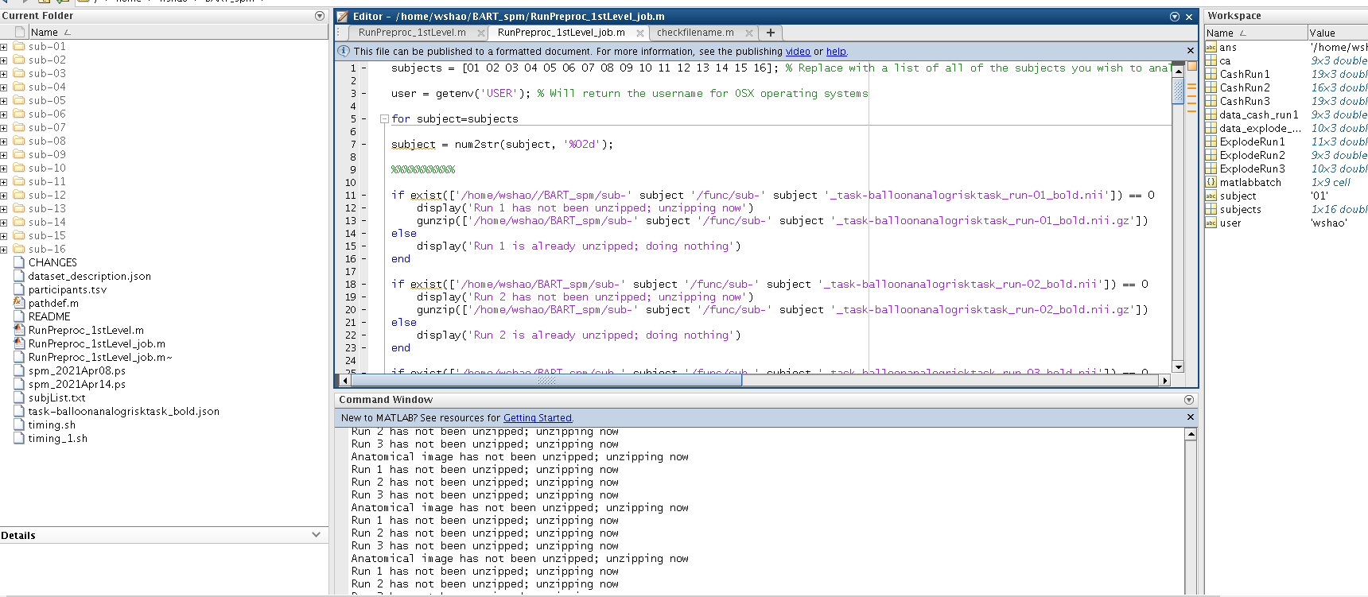Dismiss the publish information banner

[1191, 51]
